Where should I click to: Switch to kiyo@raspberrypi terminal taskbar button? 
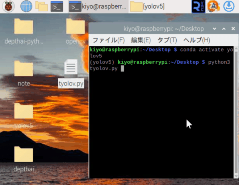point(98,6)
